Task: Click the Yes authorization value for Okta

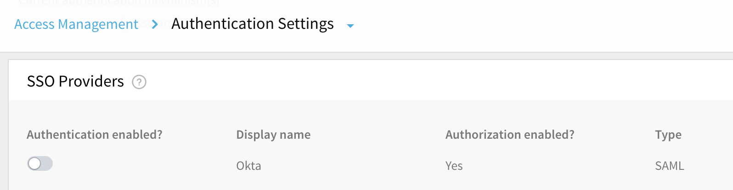Action: click(x=454, y=166)
